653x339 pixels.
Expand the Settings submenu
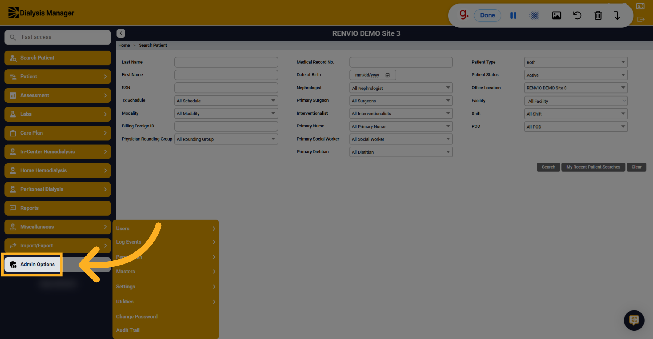click(x=166, y=287)
